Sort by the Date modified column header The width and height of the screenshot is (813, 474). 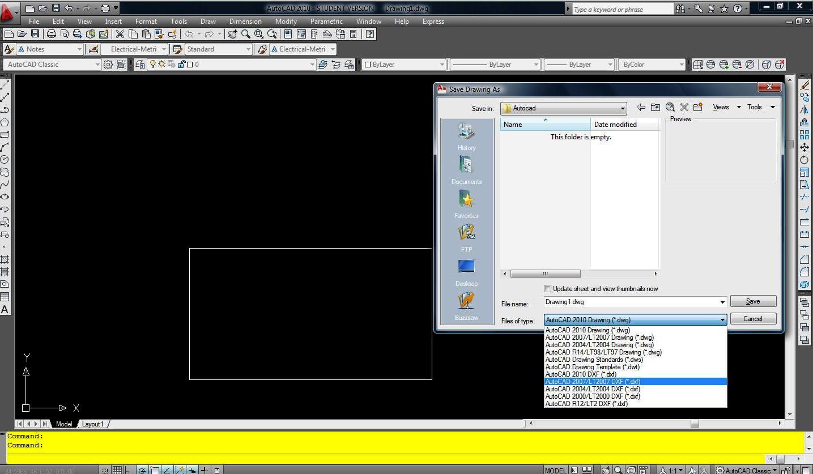tap(625, 125)
